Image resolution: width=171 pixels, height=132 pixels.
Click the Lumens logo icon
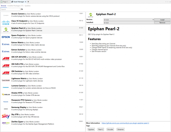6,87
